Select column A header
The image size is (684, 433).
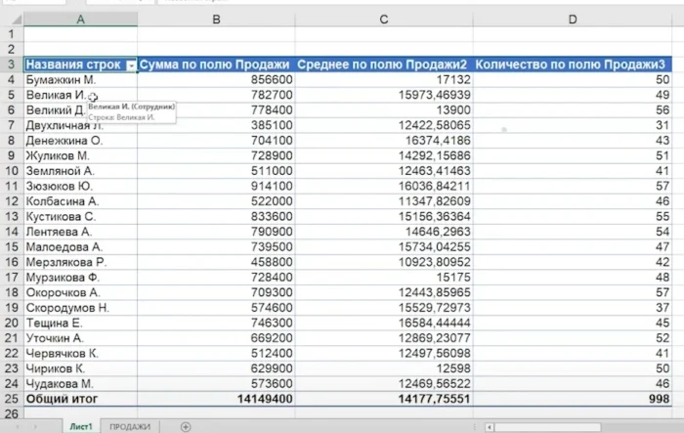pyautogui.click(x=79, y=20)
